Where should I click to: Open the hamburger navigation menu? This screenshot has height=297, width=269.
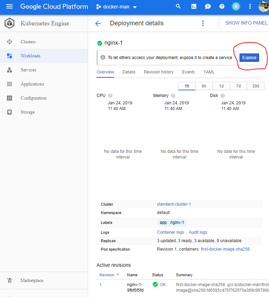(9, 7)
